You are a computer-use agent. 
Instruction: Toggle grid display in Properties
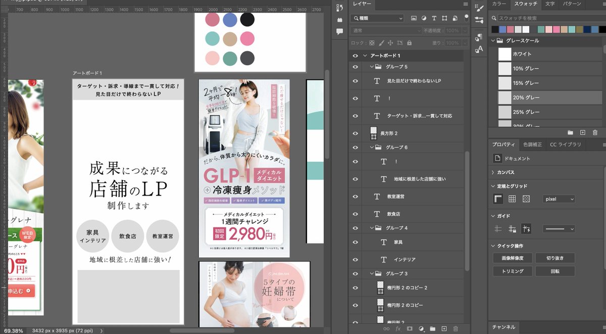[512, 199]
